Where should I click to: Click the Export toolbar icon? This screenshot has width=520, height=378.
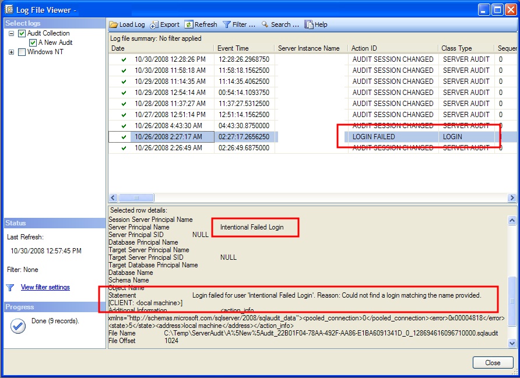point(154,24)
